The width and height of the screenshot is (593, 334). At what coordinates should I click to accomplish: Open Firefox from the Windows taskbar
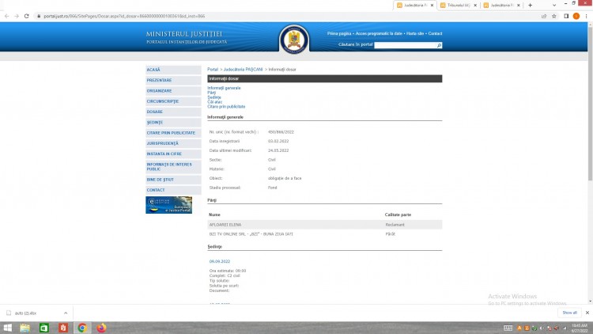pos(101,328)
